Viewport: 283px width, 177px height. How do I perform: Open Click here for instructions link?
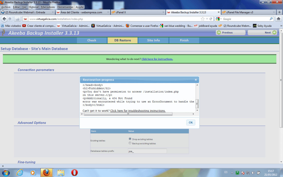157,59
